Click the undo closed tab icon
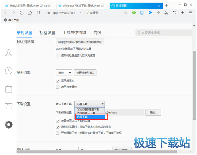Screen dimensions: 197x155 point(174,13)
